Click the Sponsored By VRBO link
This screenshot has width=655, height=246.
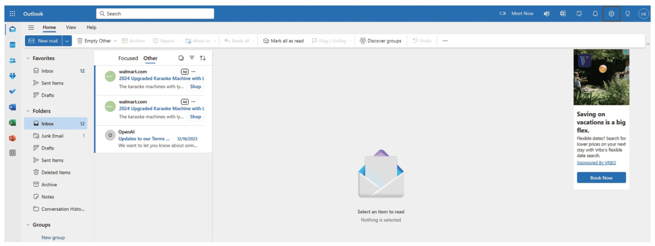point(596,163)
